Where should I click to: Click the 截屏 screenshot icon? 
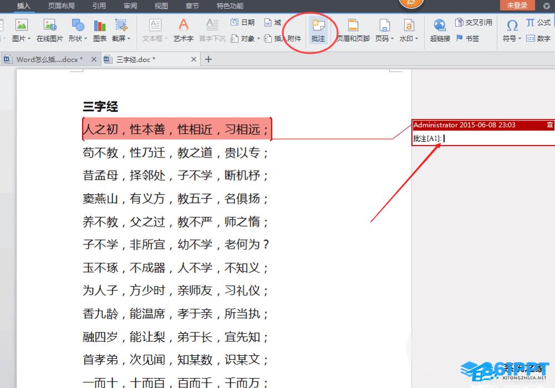point(120,25)
